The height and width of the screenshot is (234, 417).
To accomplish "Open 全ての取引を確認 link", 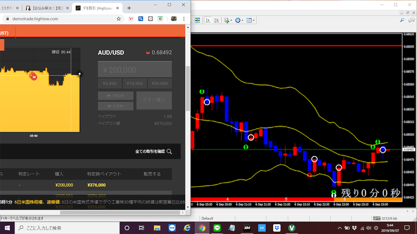I will [x=150, y=152].
